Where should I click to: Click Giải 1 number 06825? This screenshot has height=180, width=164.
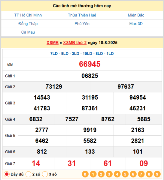tap(90, 76)
